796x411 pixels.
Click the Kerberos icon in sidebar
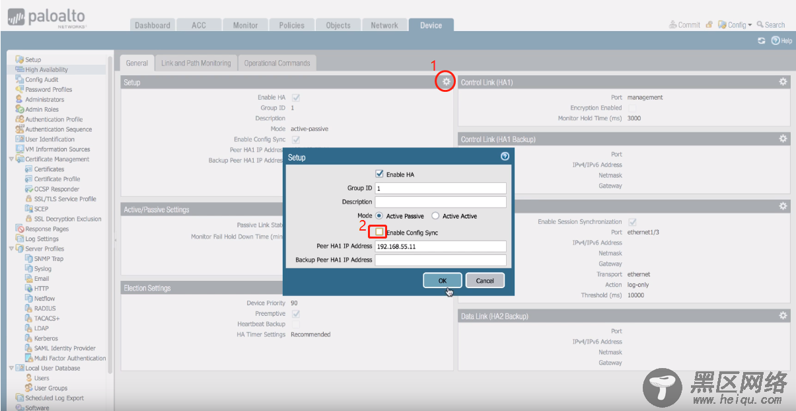coord(28,338)
